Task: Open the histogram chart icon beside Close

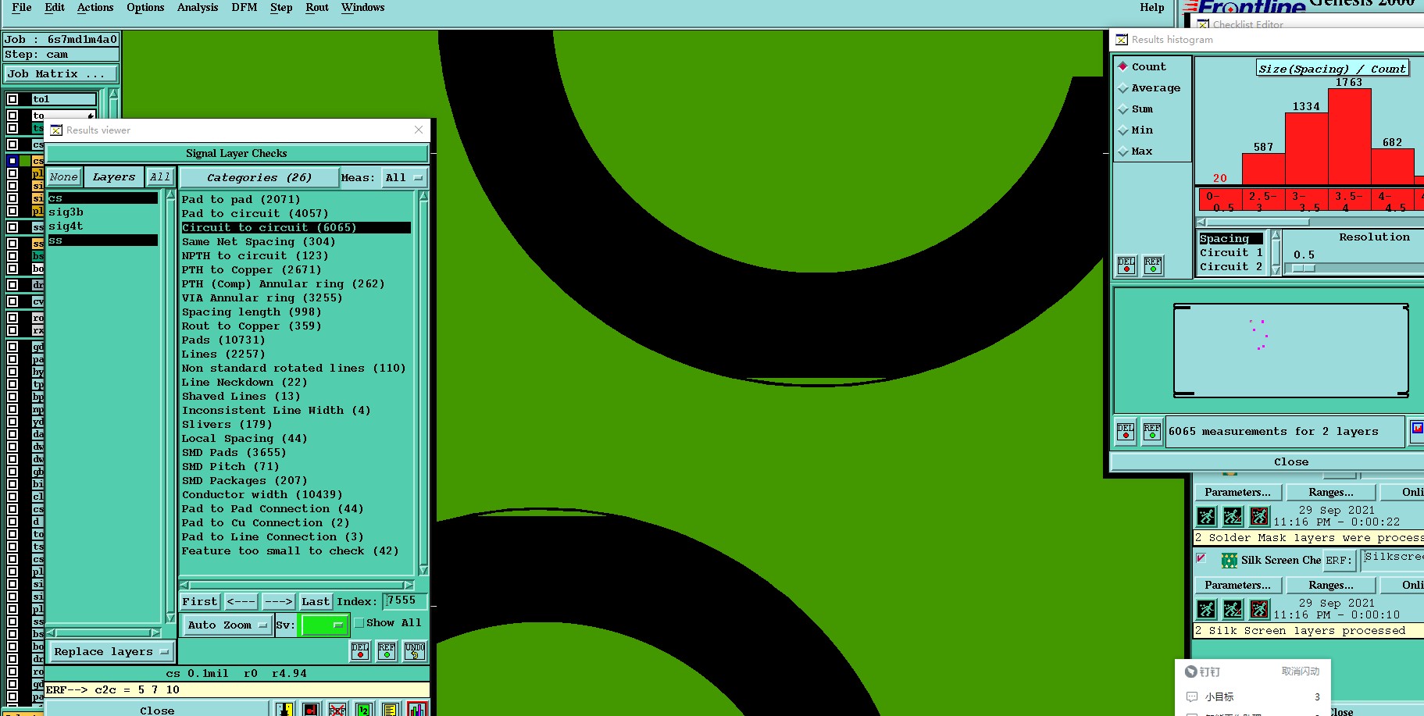Action: (416, 709)
